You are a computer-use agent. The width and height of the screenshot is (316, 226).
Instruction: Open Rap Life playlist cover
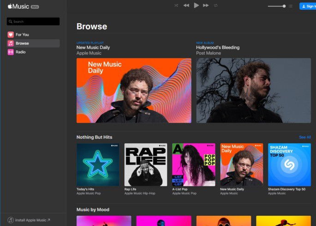click(146, 165)
